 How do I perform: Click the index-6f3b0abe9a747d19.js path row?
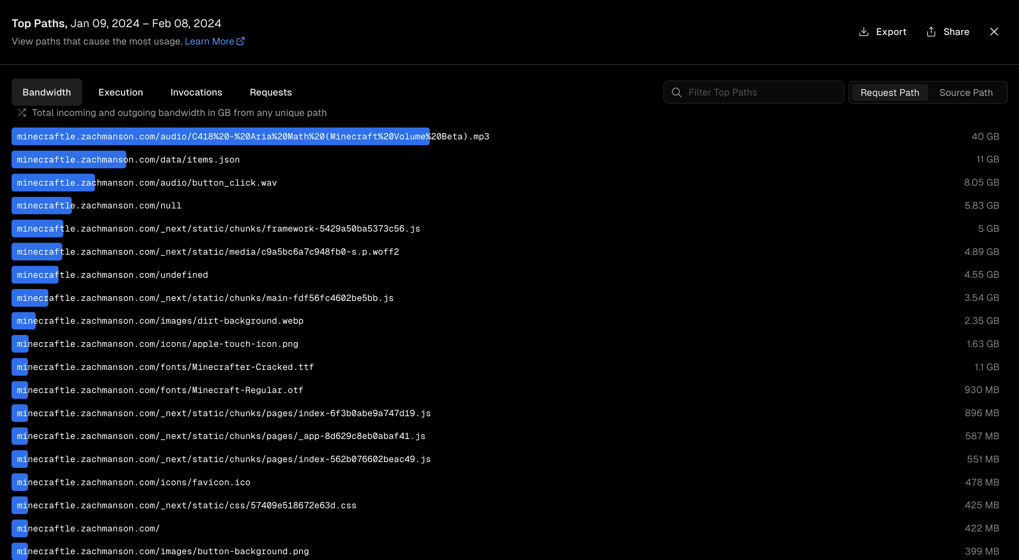coord(509,413)
